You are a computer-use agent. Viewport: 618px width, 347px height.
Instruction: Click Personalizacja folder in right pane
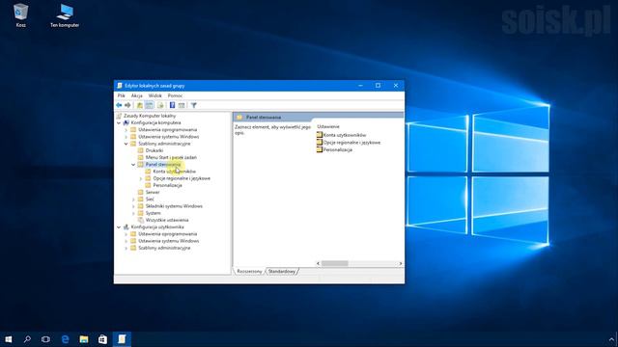[335, 150]
